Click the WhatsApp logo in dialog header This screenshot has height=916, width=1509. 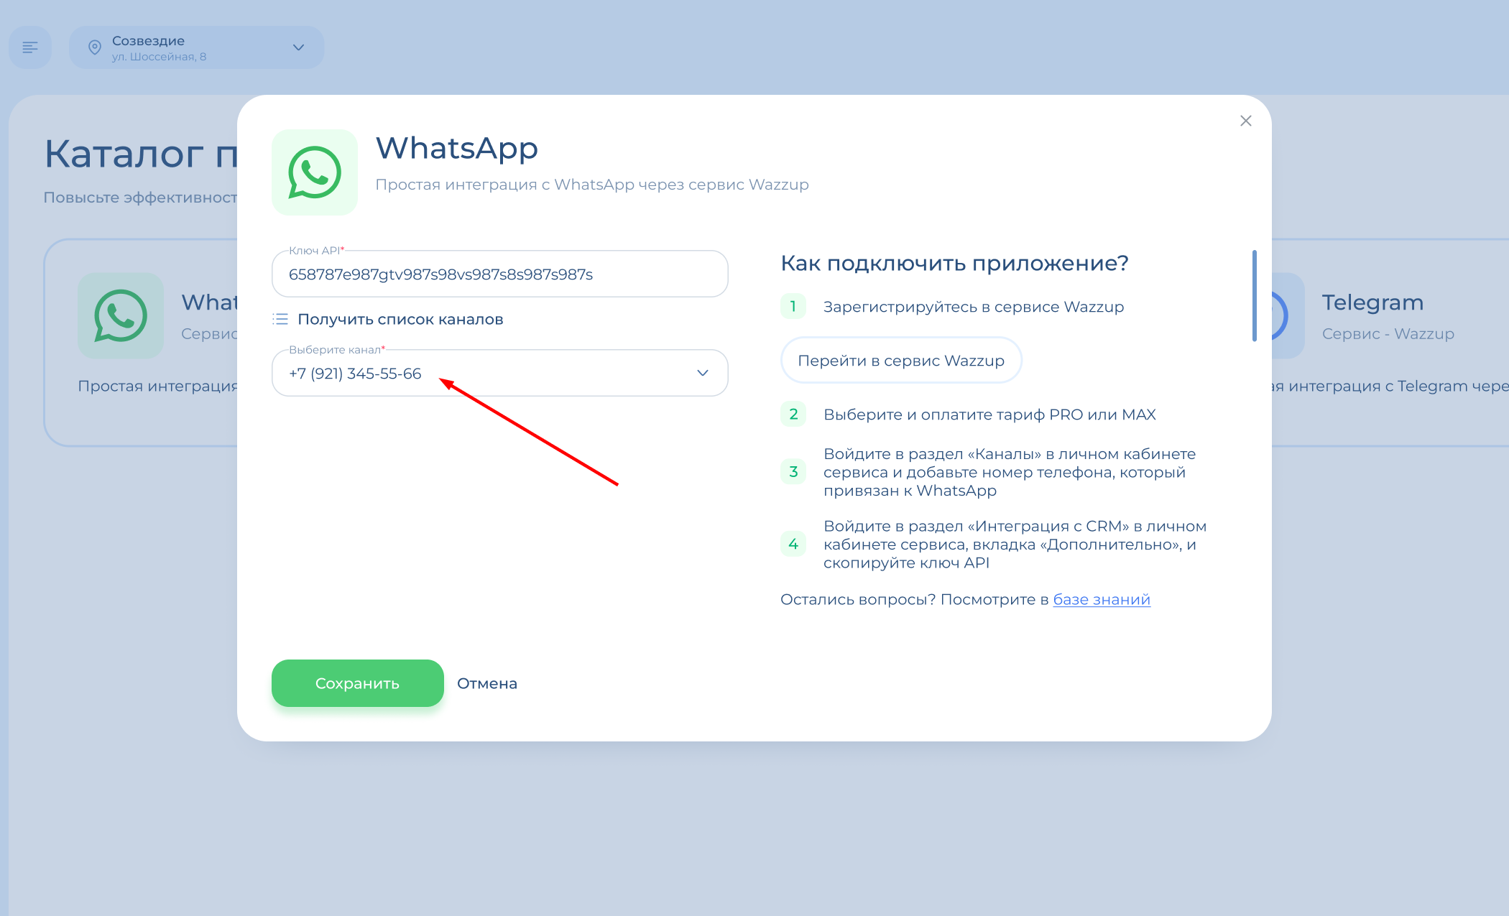click(x=315, y=172)
